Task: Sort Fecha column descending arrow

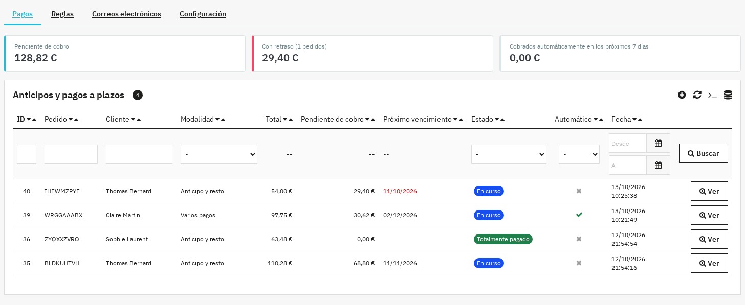Action: tap(634, 120)
